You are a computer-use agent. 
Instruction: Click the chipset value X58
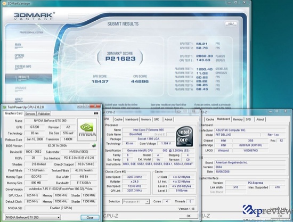pos(250,141)
